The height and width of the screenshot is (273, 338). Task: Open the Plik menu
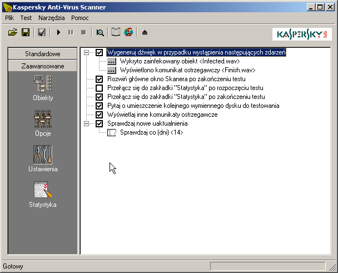(9, 18)
